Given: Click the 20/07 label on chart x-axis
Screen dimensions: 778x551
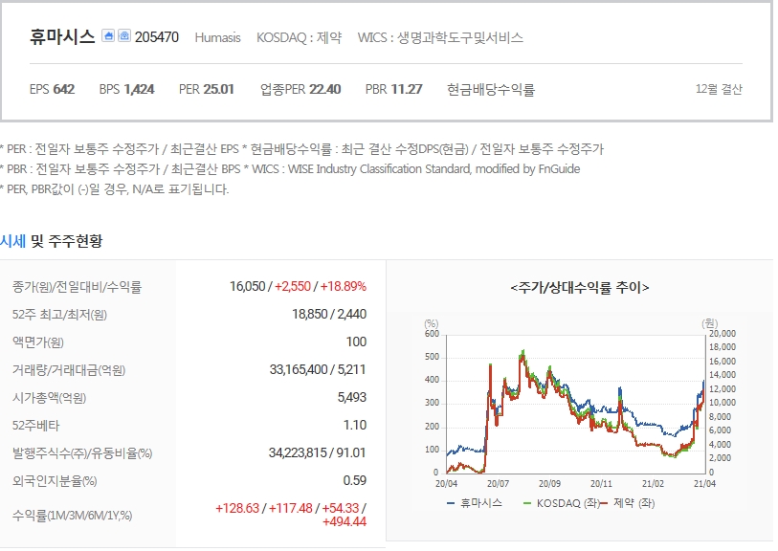Looking at the screenshot, I should tap(499, 483).
